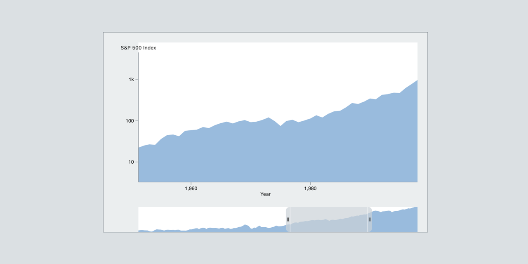Click the peak of the main area chart
Image resolution: width=528 pixels, height=264 pixels.
coord(416,82)
